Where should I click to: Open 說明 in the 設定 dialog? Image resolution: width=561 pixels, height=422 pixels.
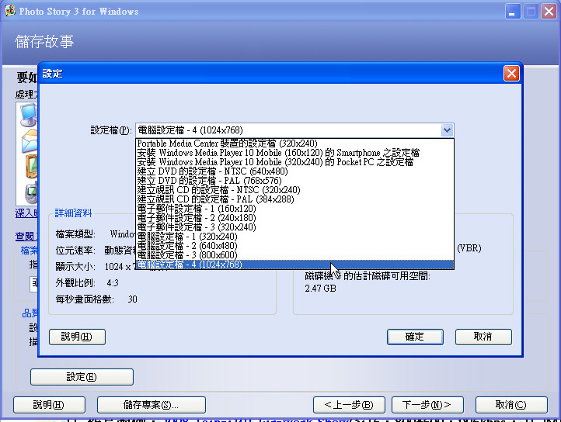(77, 337)
